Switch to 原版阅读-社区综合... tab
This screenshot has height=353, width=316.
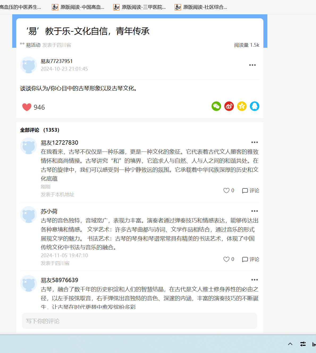pyautogui.click(x=201, y=7)
